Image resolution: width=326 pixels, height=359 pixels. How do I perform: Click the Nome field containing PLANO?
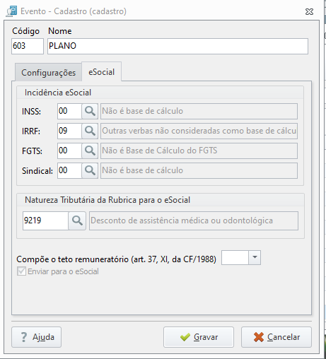pos(177,46)
